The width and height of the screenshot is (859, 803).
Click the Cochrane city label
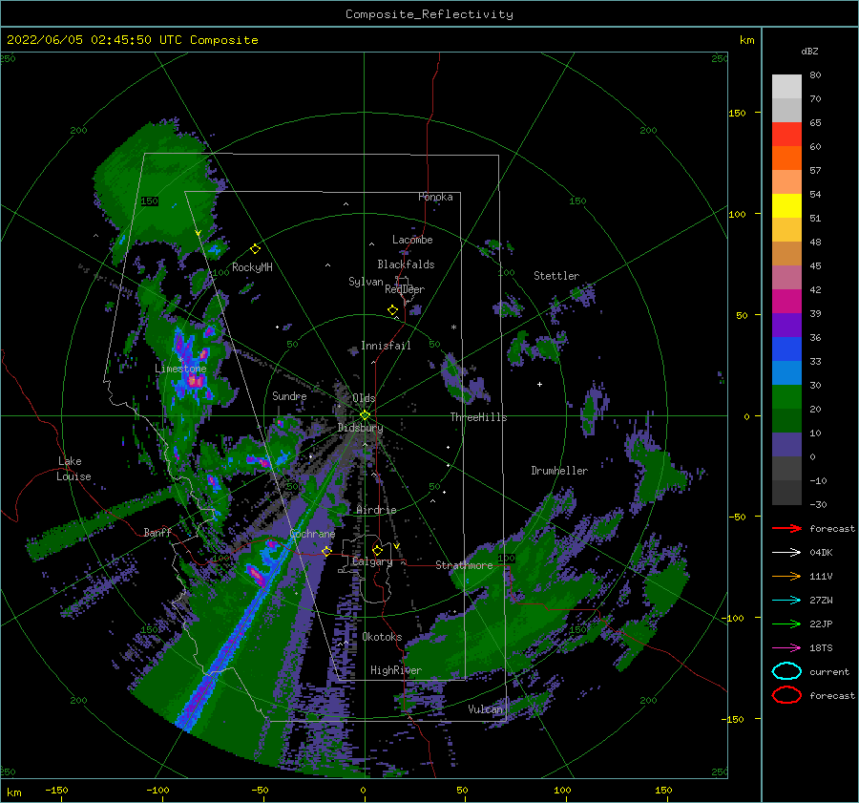pos(312,534)
